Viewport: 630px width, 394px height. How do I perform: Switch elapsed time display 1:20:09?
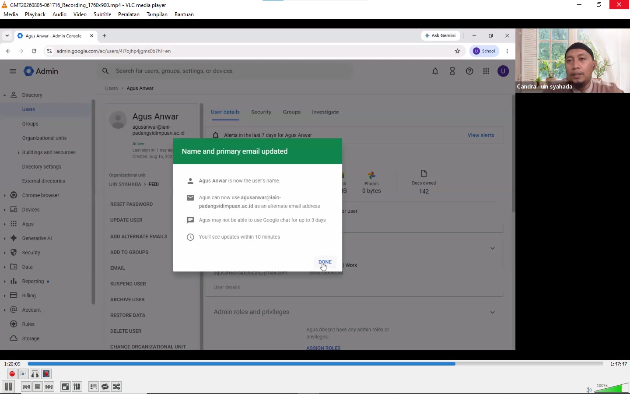point(12,364)
